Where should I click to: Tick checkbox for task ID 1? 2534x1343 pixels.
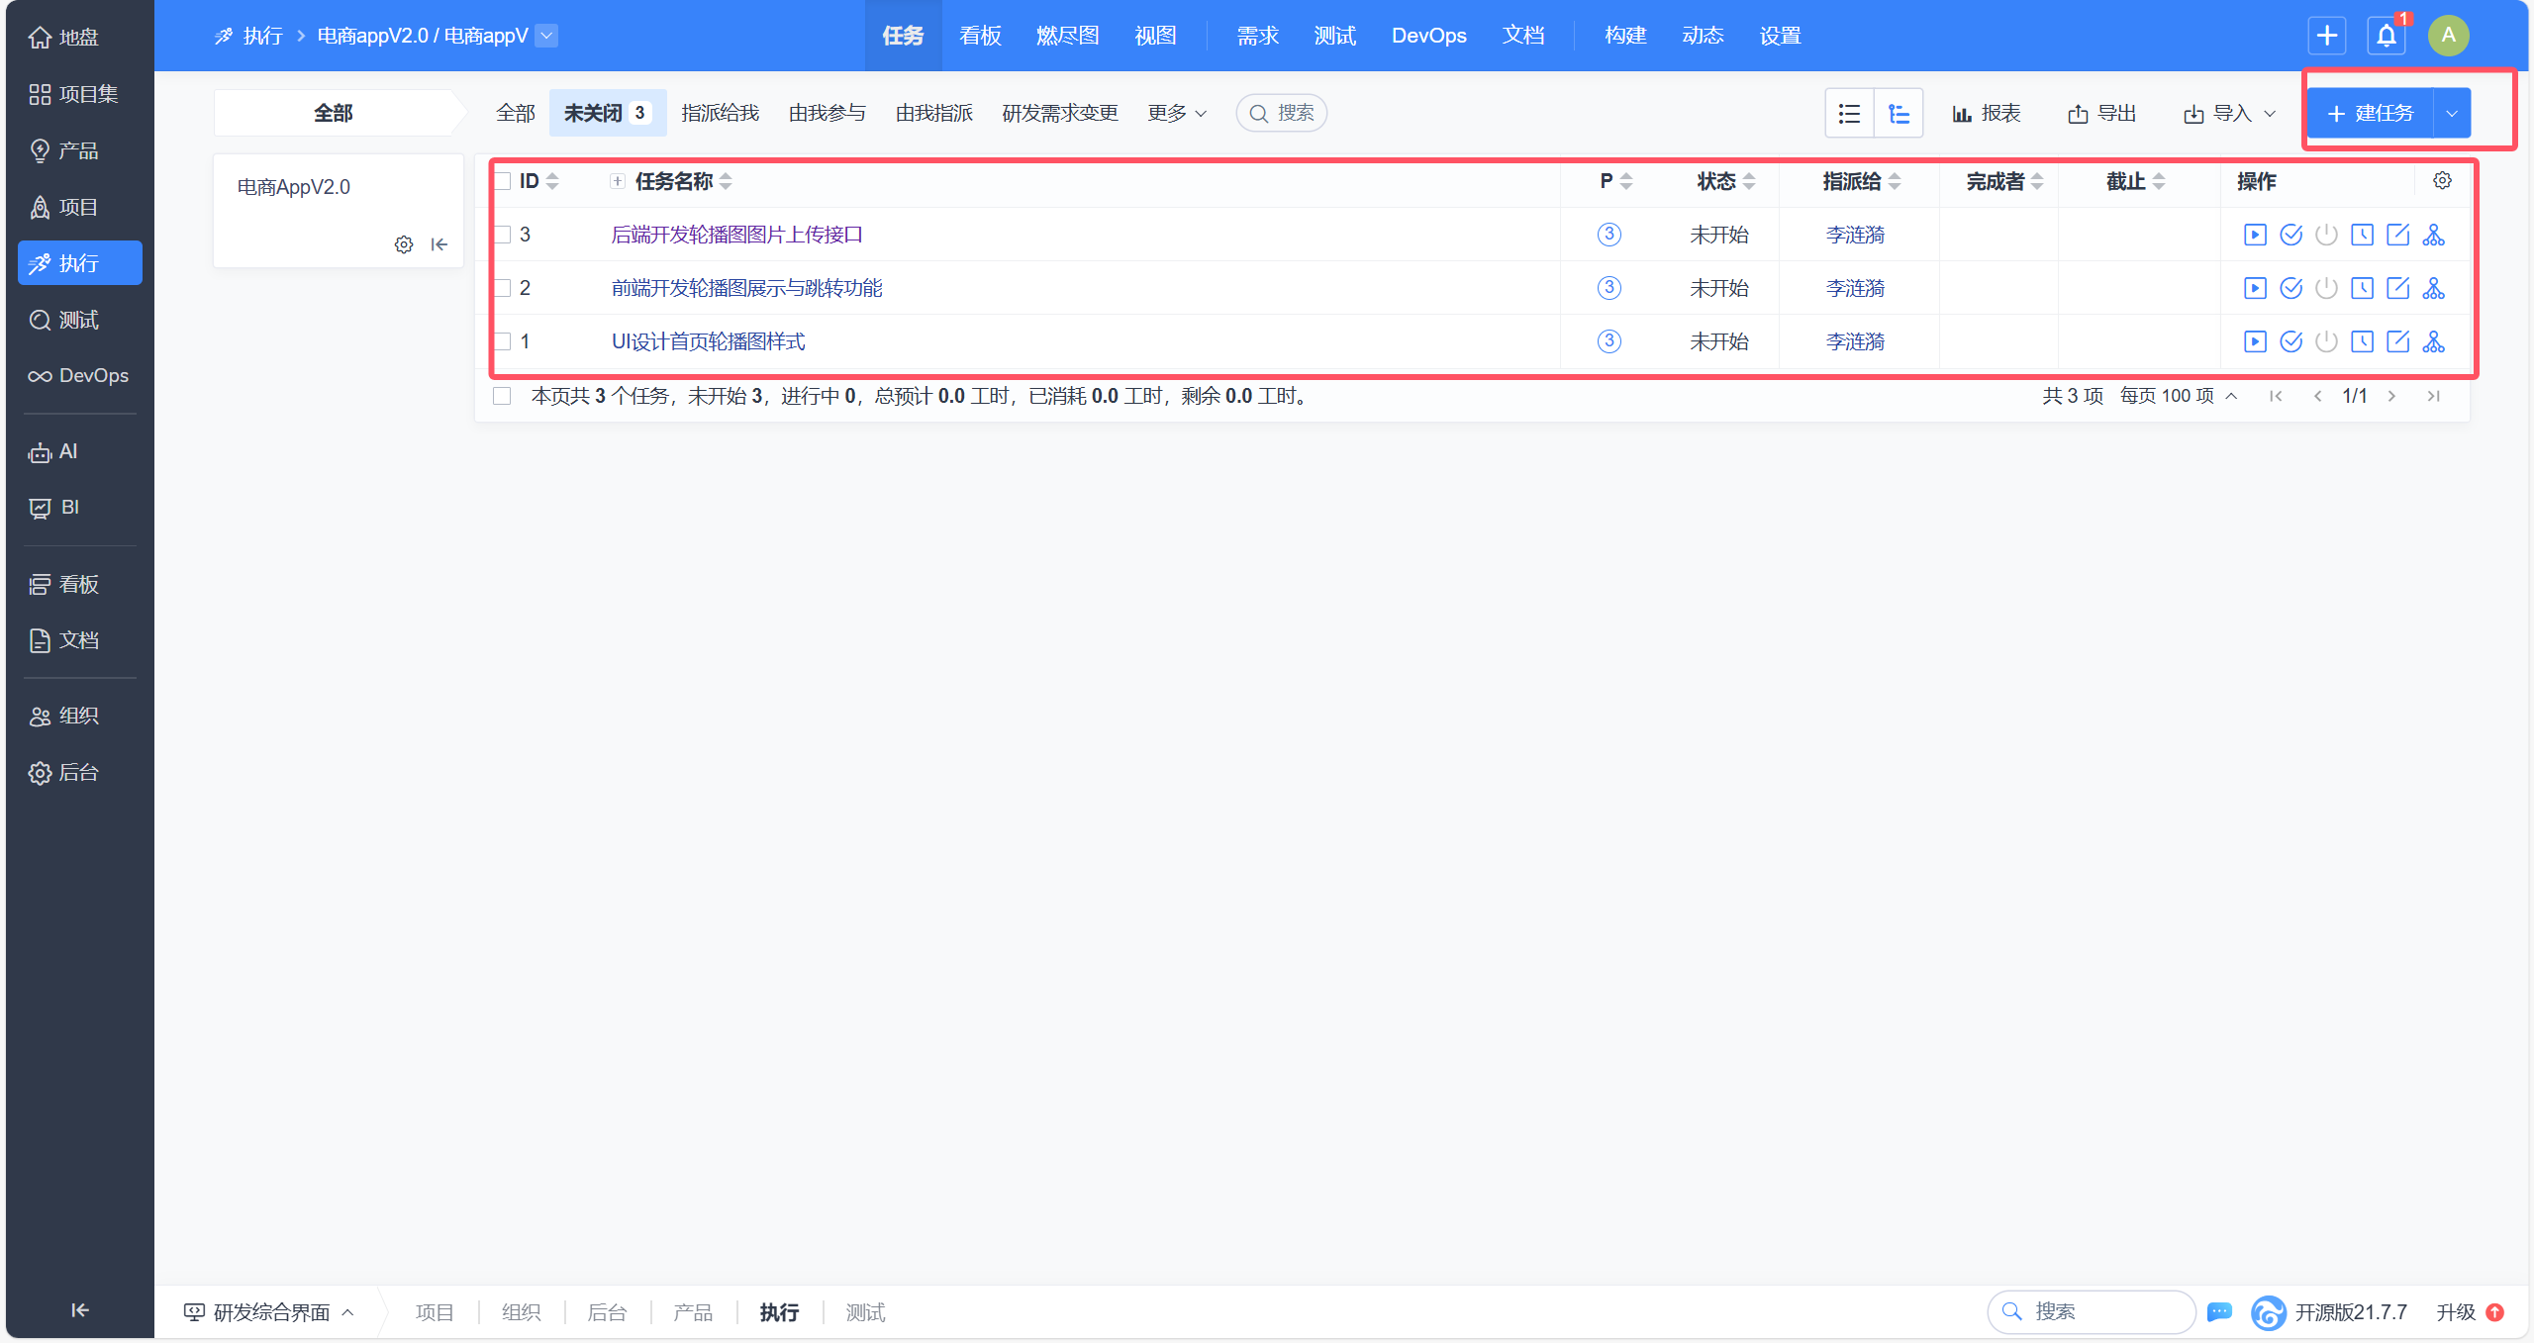503,341
